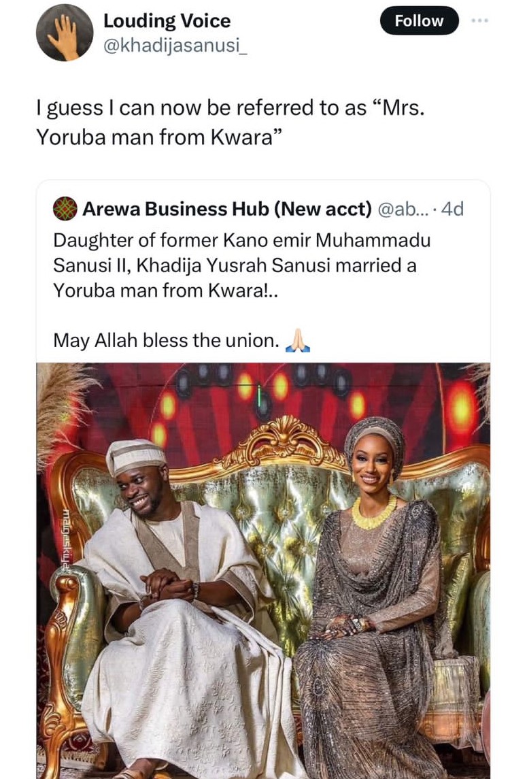Open the Louding Voice profile avatar
The image size is (510, 779).
tap(65, 32)
